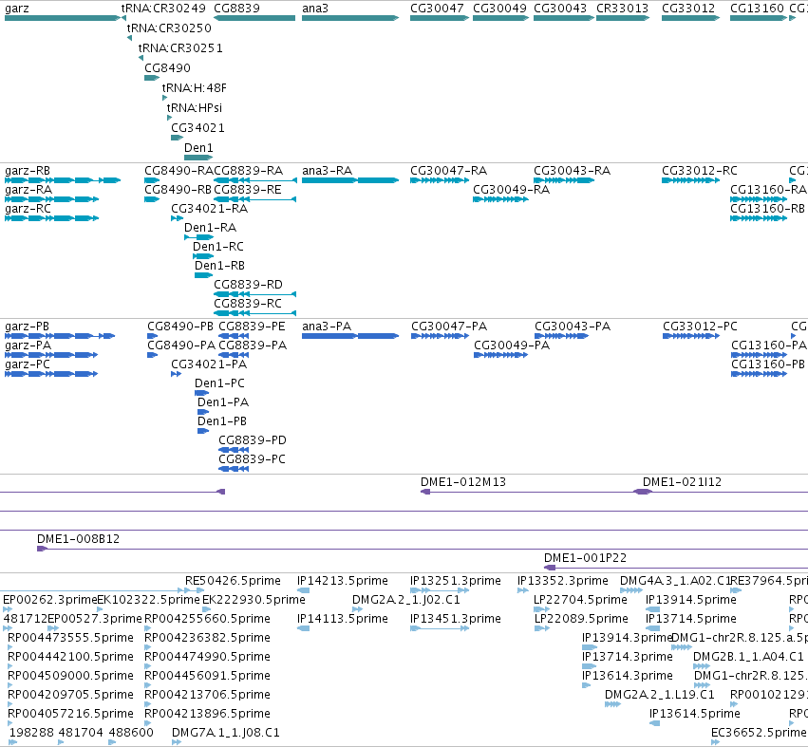Select the RP004473555.5prime EST label
This screenshot has width=808, height=747.
[x=70, y=638]
